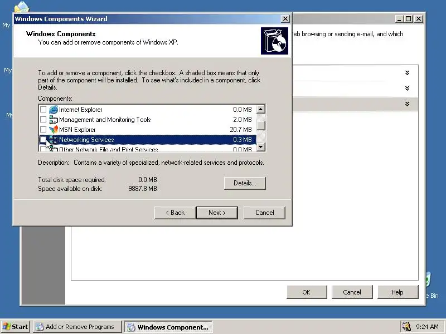
Task: Click the MSN Explorer butterfly icon
Action: [53, 130]
